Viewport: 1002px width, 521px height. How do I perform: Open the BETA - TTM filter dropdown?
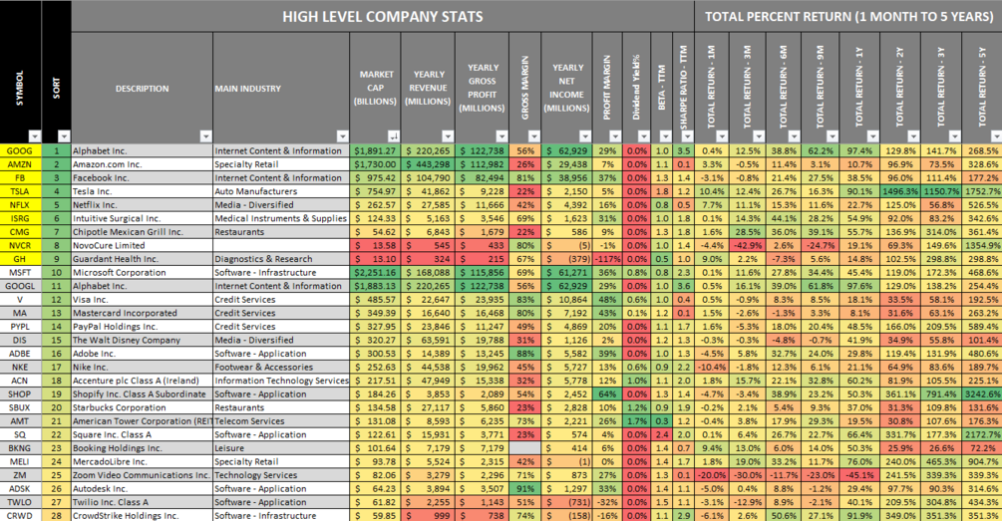(666, 136)
